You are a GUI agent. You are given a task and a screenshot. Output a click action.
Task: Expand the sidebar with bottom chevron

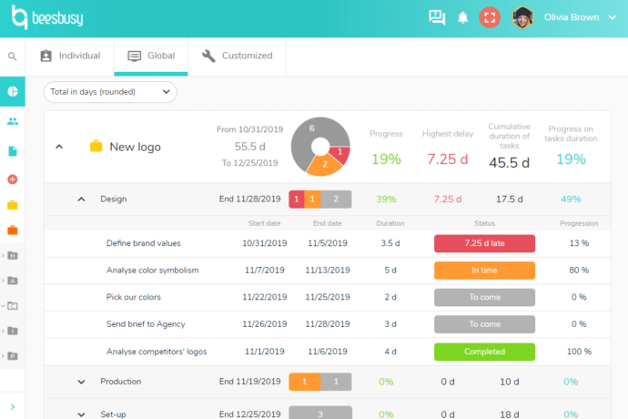coord(13,406)
